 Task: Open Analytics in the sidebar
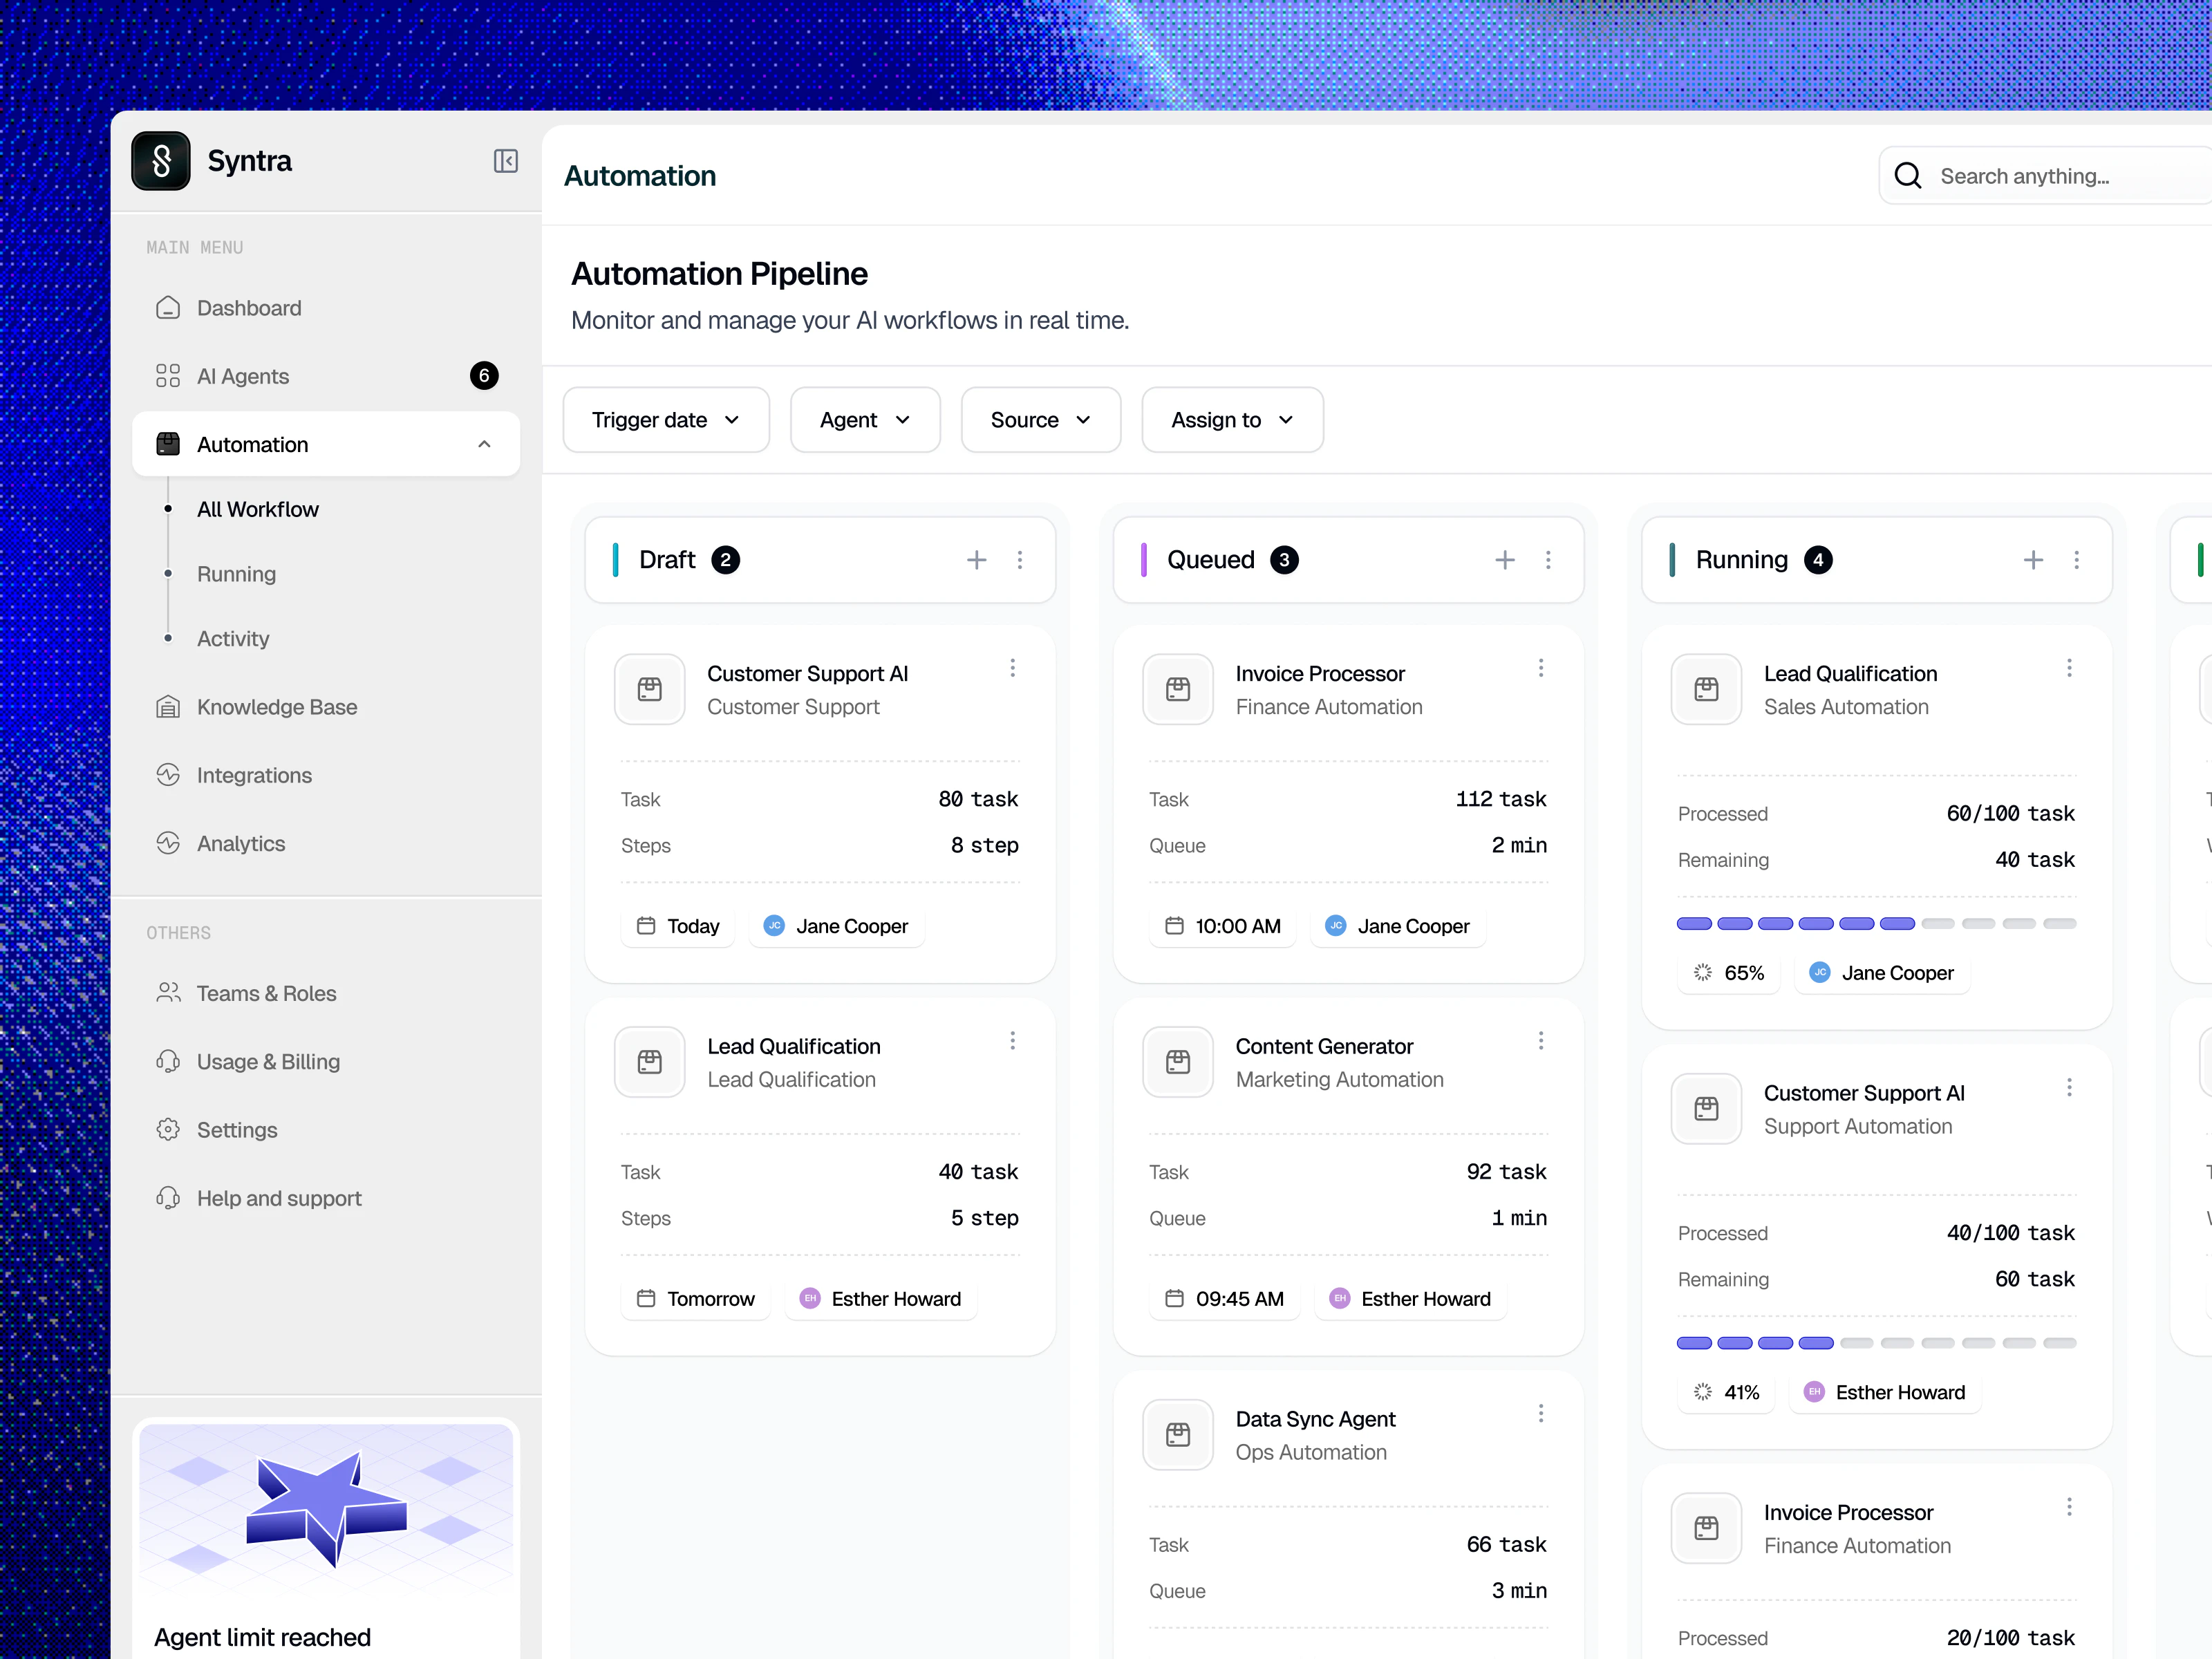tap(326, 843)
